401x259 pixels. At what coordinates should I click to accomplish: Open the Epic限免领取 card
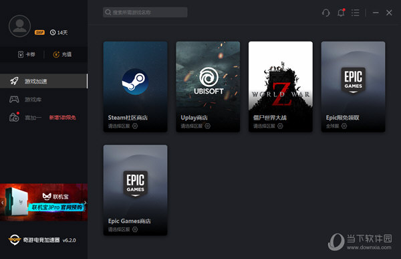click(x=353, y=86)
